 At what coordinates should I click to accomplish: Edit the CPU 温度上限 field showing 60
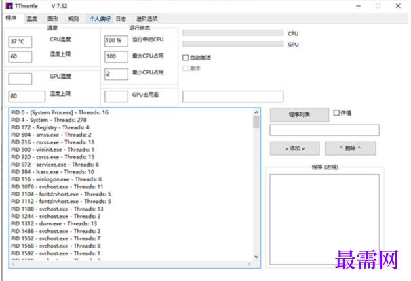tap(20, 56)
